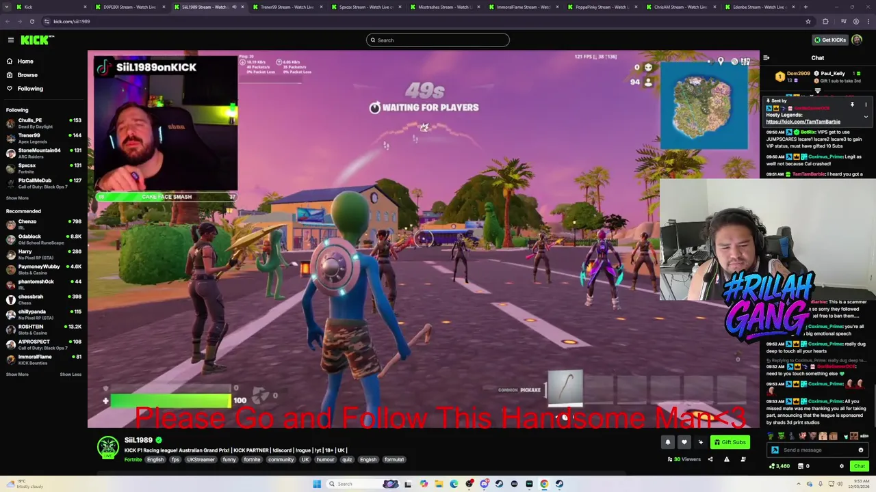Report stream using the warning triangle icon
Image resolution: width=876 pixels, height=492 pixels.
click(x=728, y=459)
